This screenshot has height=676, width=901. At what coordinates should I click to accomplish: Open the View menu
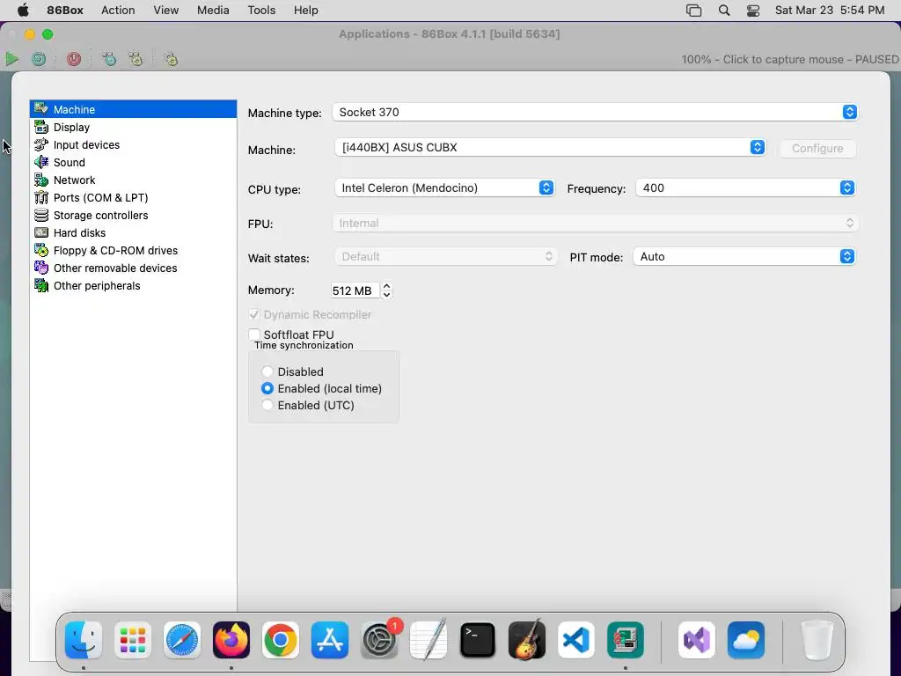pyautogui.click(x=166, y=11)
